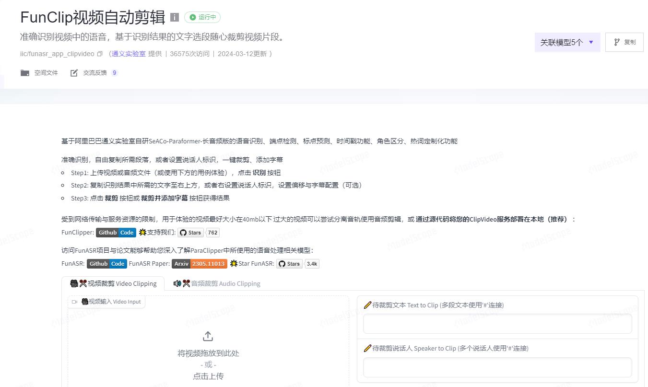The width and height of the screenshot is (648, 387).
Task: Click the Arxiv 2305.11013 paper badge
Action: tap(199, 263)
